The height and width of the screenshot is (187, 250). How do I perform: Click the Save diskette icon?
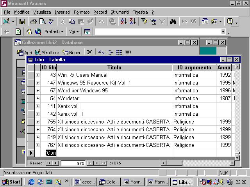(22, 21)
